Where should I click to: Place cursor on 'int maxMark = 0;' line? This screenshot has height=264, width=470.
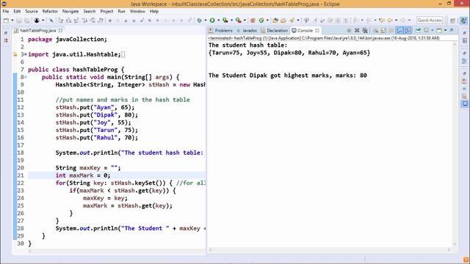pyautogui.click(x=117, y=175)
